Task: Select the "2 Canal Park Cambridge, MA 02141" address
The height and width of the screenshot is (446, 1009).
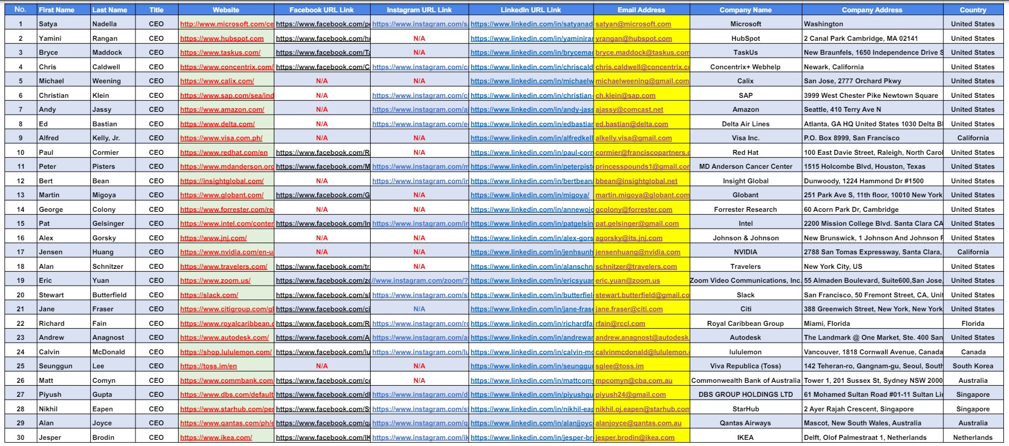Action: [x=861, y=39]
